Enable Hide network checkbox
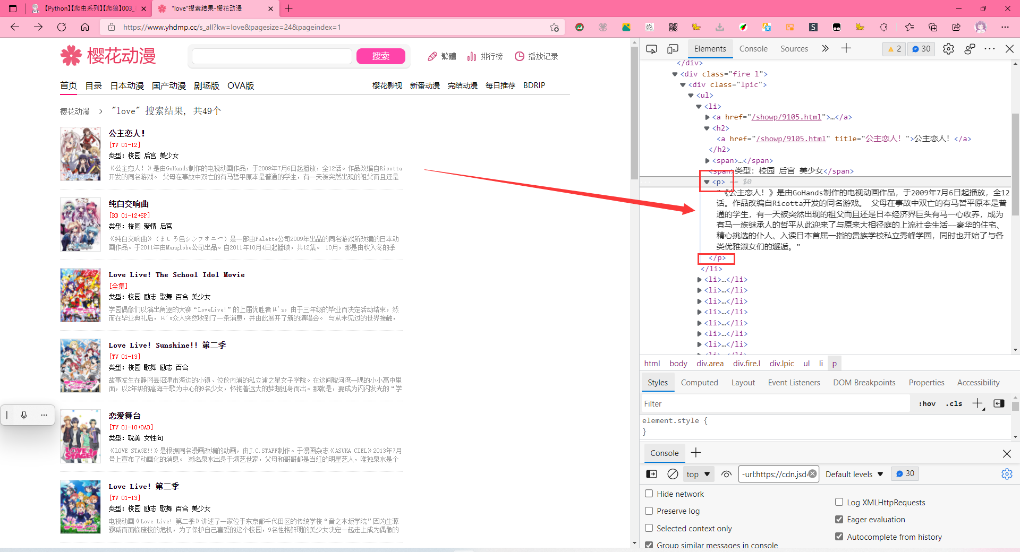The image size is (1020, 552). point(649,494)
